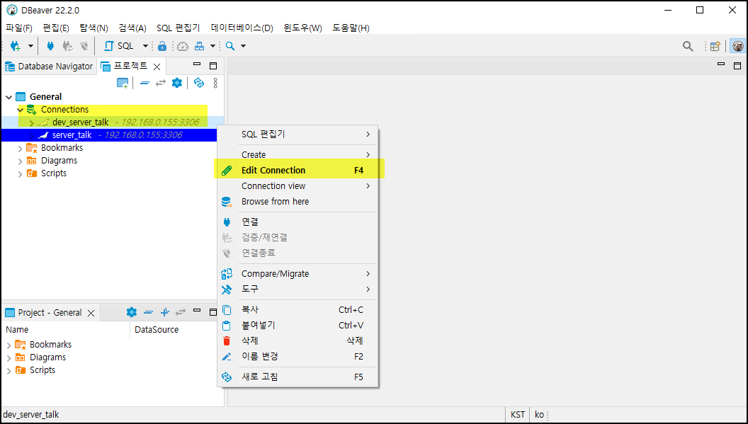The width and height of the screenshot is (748, 424).
Task: Click the New Database Connection plug icon
Action: tap(16, 46)
